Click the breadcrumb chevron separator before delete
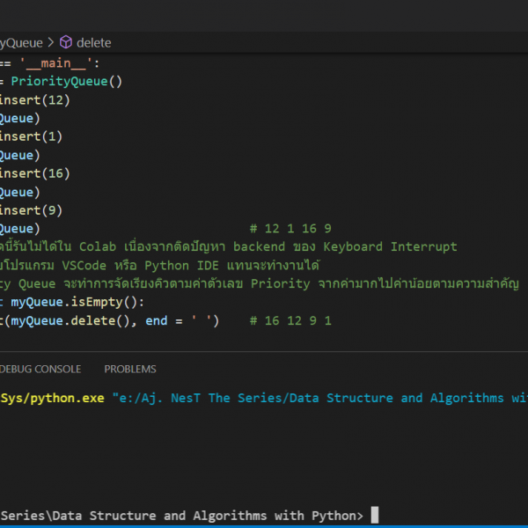 pos(50,42)
